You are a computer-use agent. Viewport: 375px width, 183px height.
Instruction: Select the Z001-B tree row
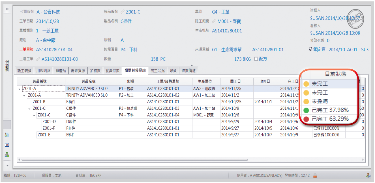point(39,102)
